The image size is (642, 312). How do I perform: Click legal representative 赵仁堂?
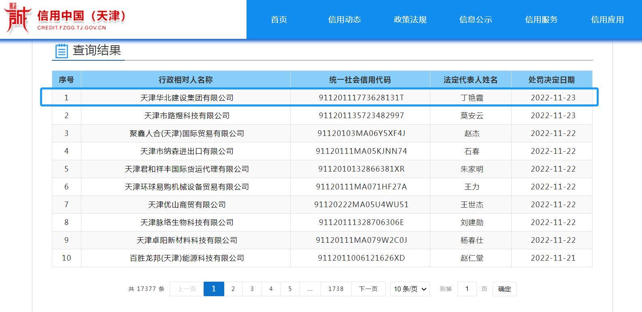(x=472, y=258)
